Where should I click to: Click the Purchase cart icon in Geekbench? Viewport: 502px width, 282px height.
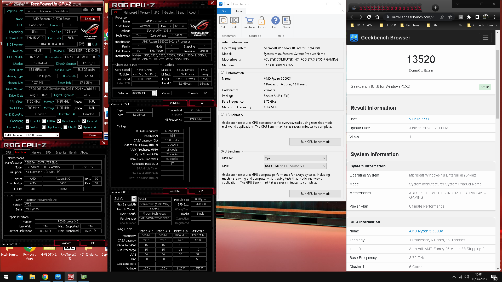[x=249, y=22]
